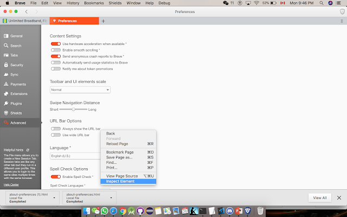Close the downloads bar with X

[x=339, y=197]
